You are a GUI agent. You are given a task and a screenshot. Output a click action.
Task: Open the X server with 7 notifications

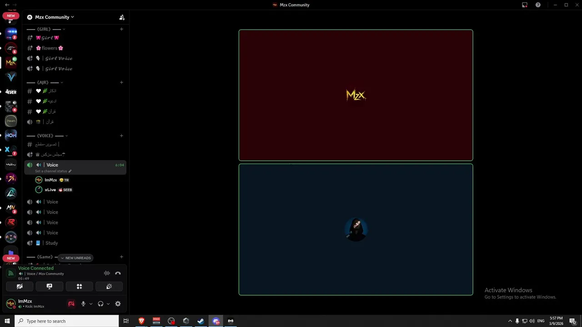click(x=11, y=149)
